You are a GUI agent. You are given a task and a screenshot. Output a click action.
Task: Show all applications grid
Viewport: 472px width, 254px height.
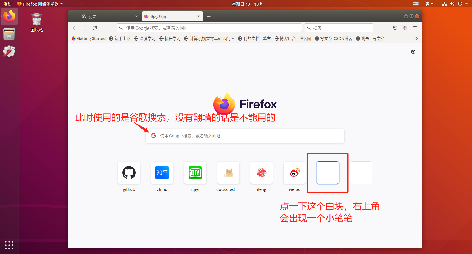tap(9, 245)
